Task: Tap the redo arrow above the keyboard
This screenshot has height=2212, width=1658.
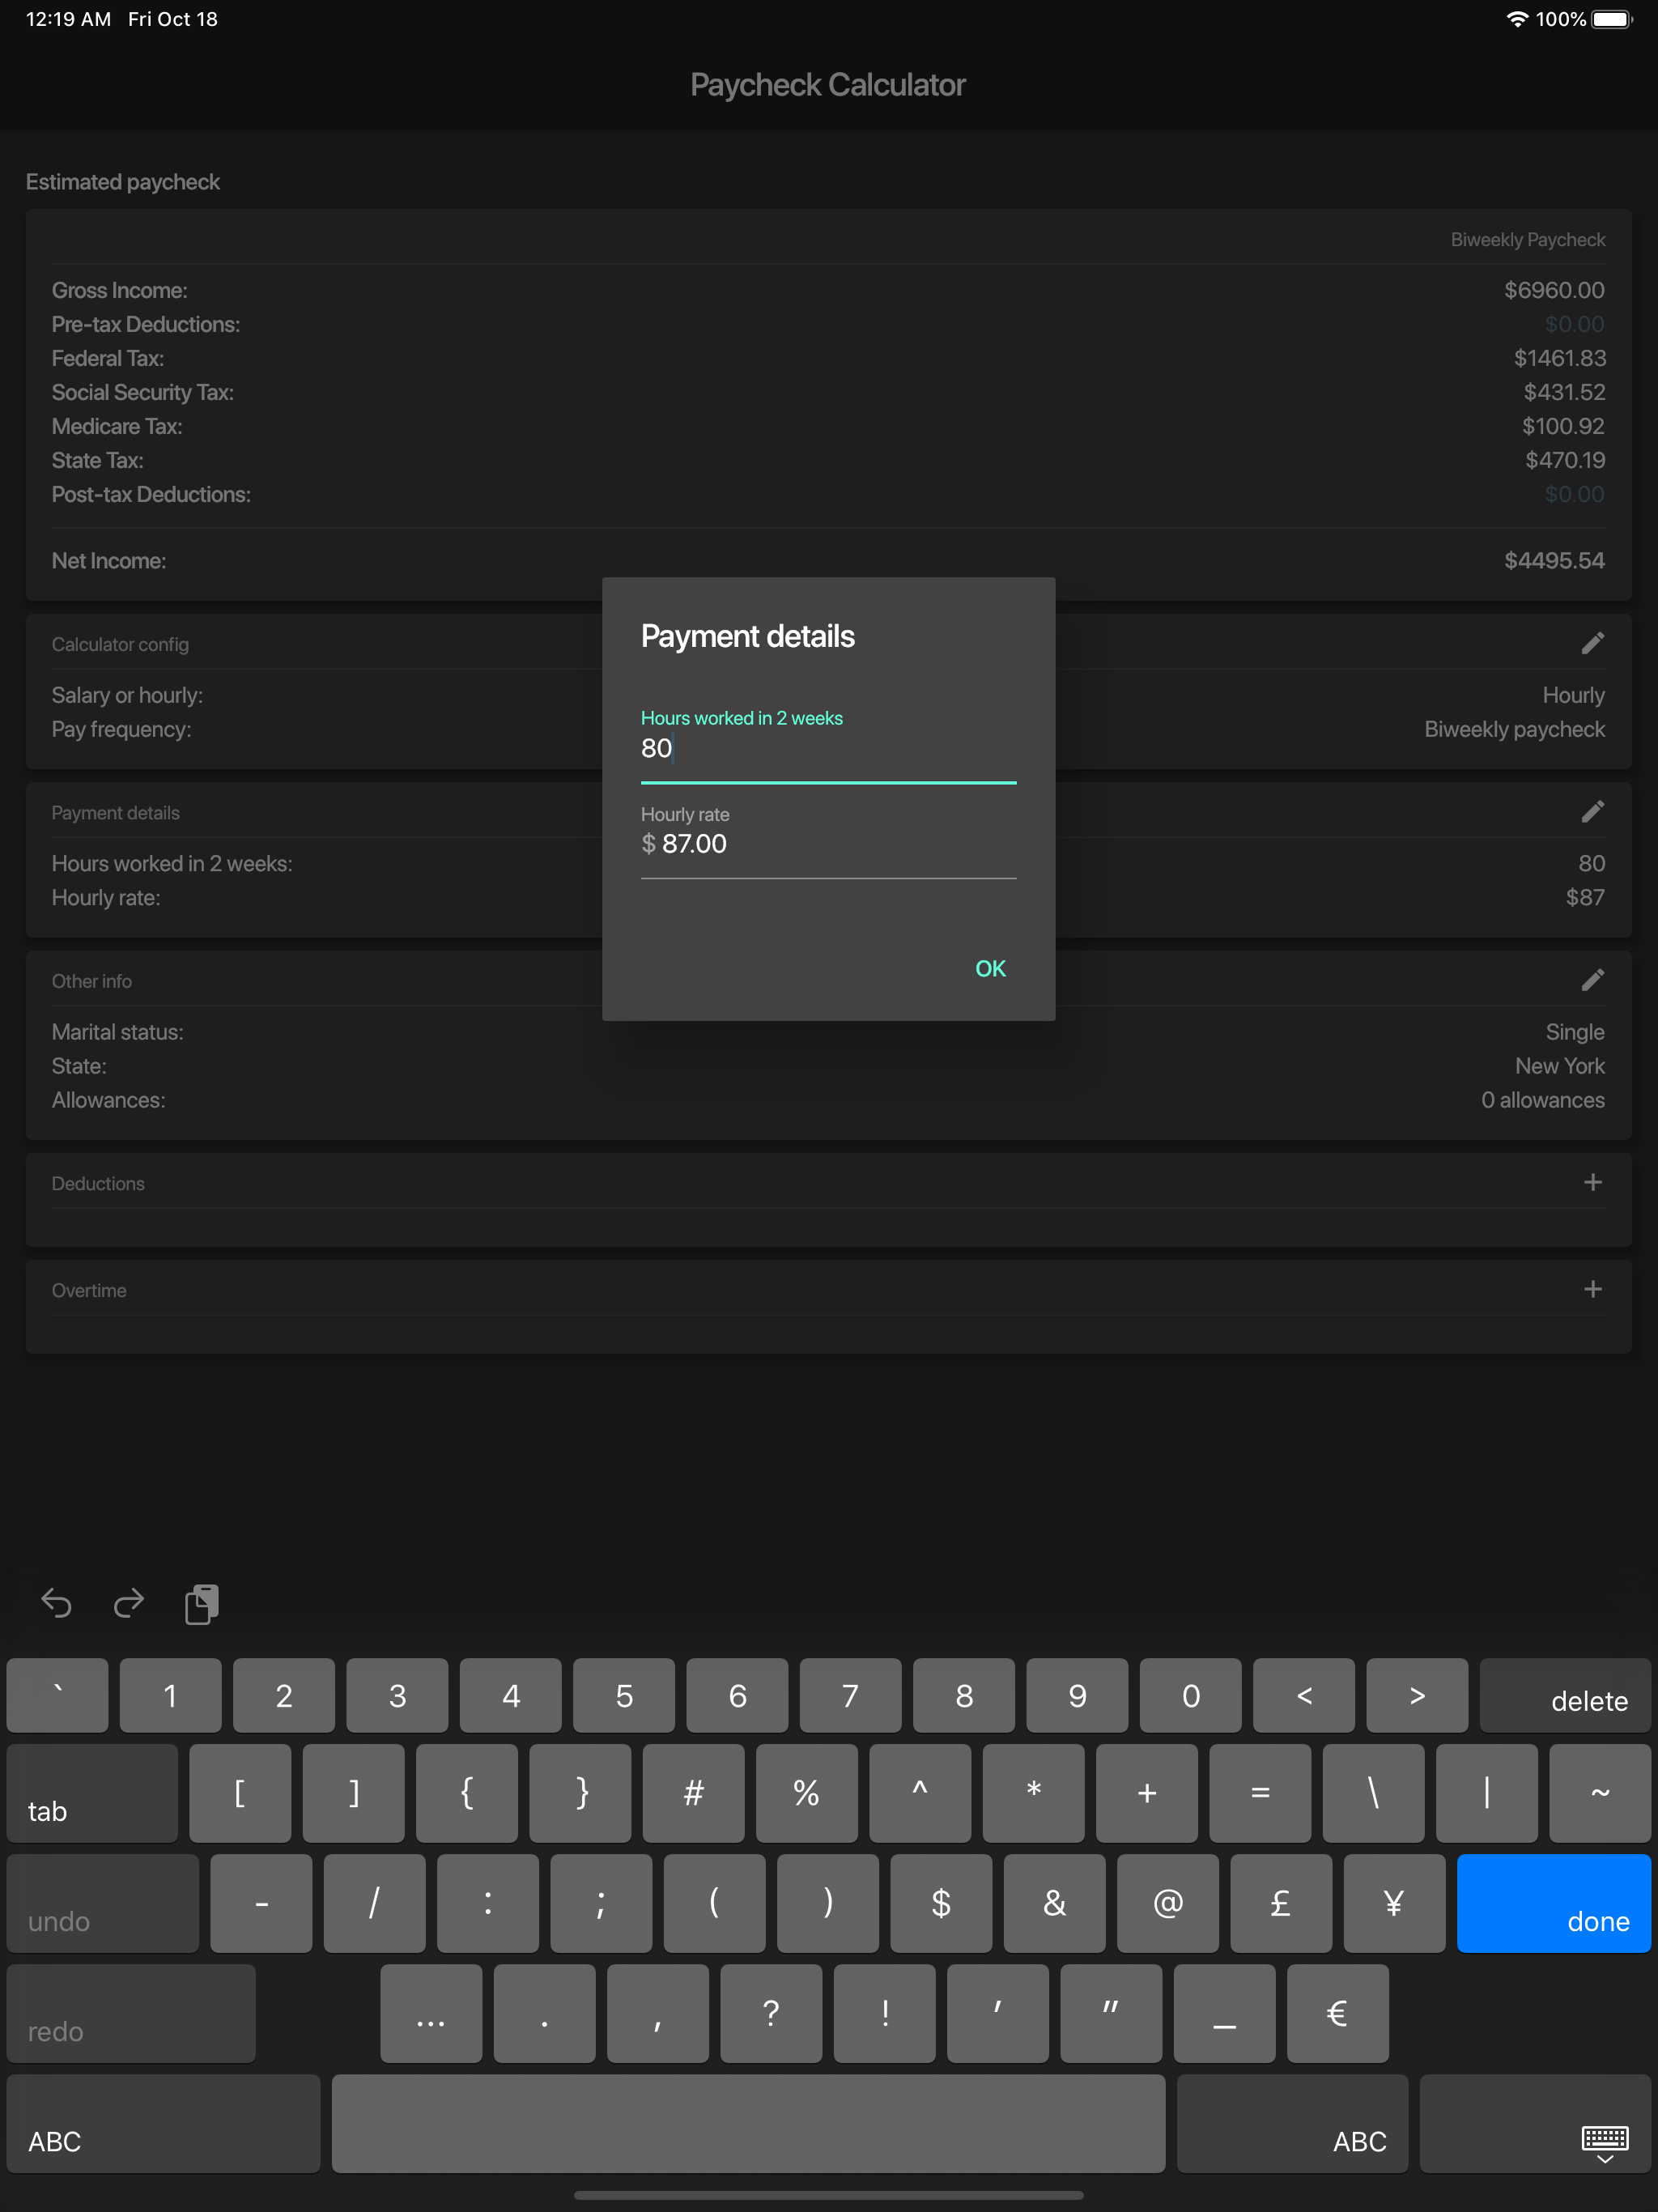Action: point(128,1603)
